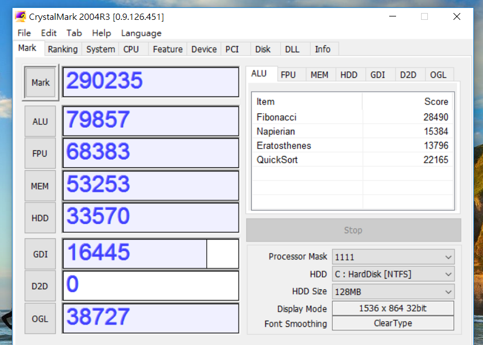
Task: Close the CrystalMark window
Action: (457, 16)
